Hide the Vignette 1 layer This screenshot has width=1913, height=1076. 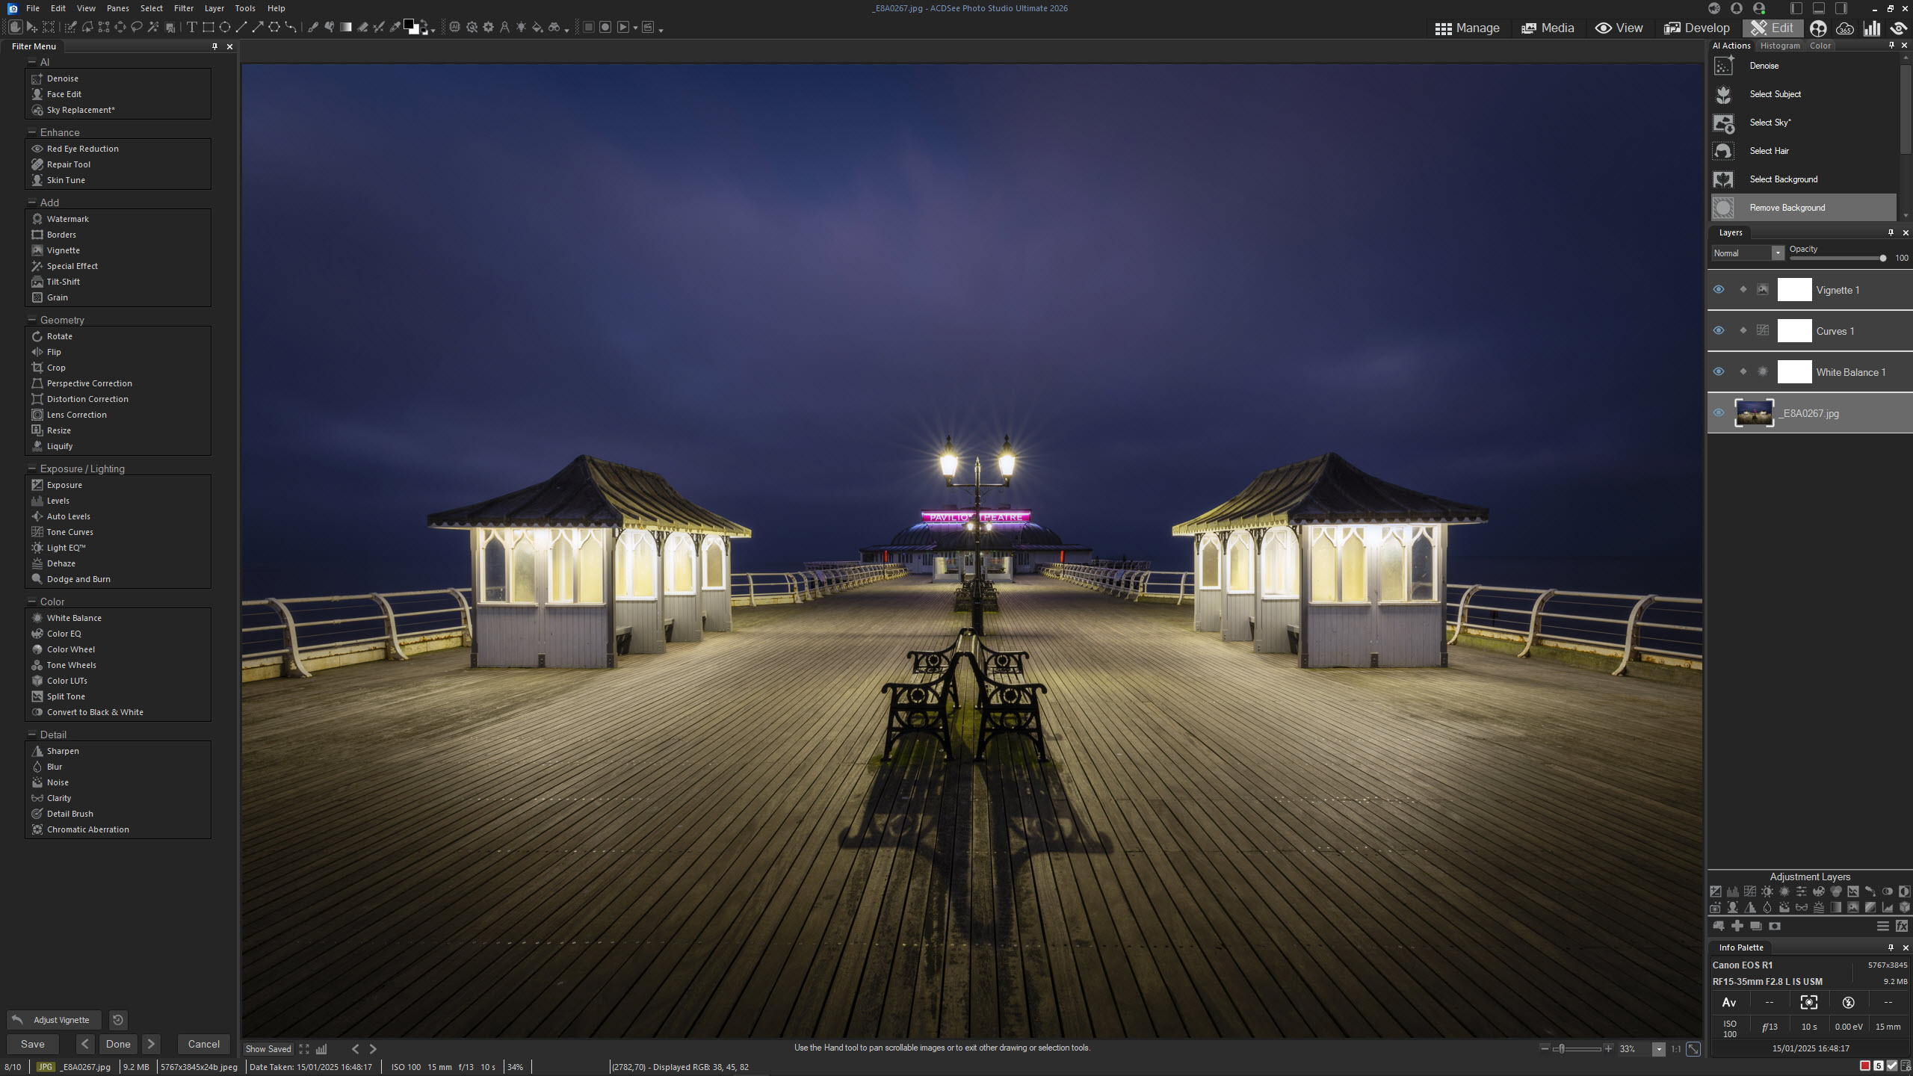pos(1719,289)
